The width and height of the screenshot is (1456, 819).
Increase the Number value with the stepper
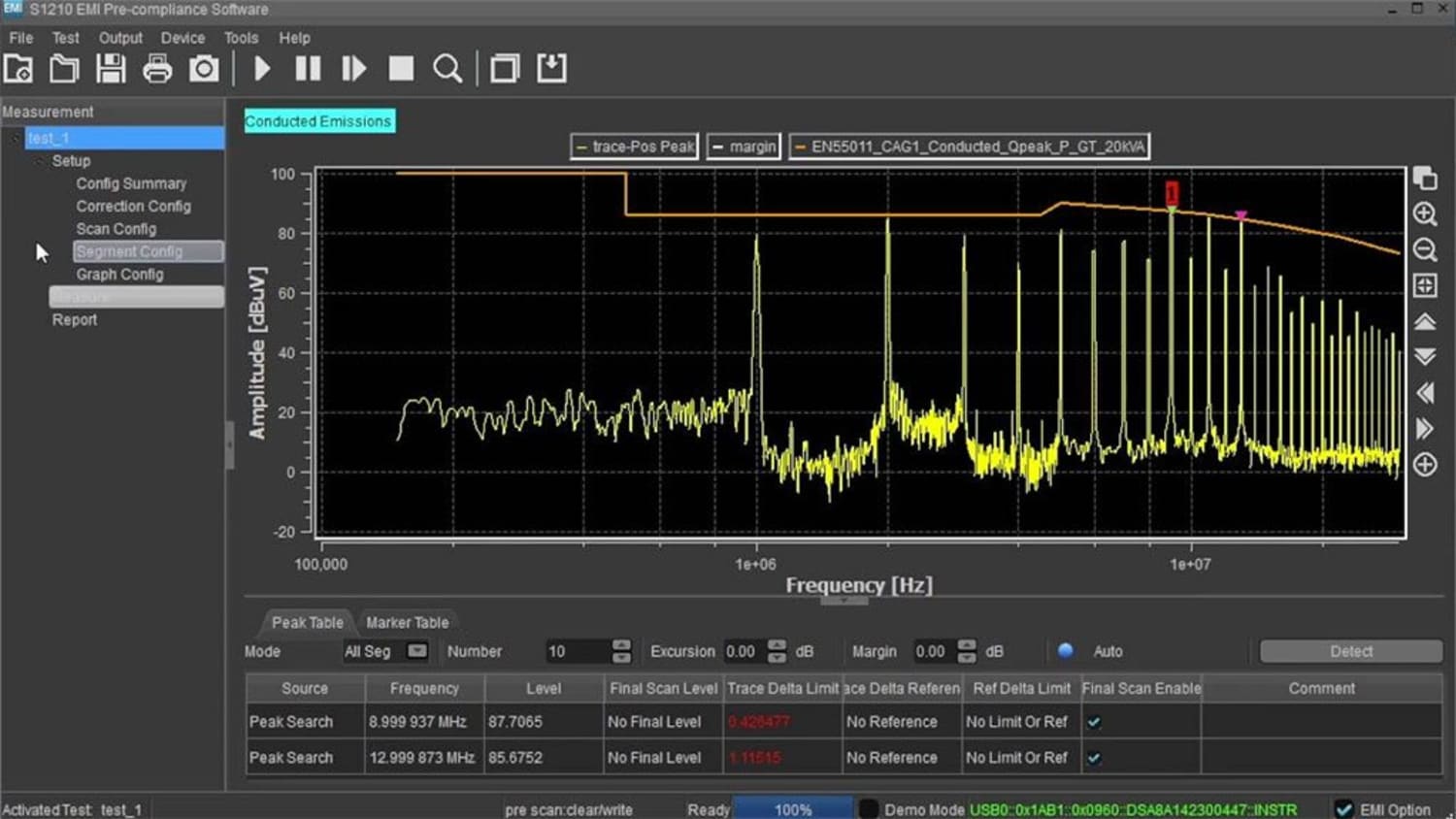pyautogui.click(x=621, y=645)
